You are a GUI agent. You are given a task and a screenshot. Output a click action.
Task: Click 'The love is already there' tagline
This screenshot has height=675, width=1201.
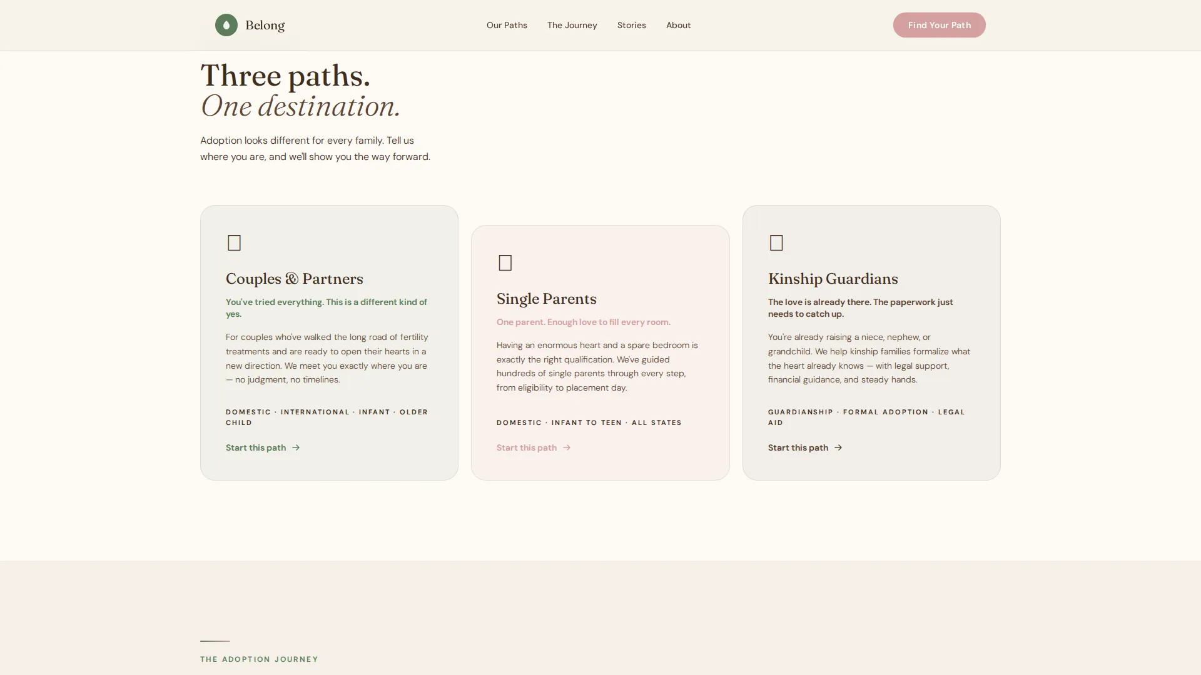[860, 307]
